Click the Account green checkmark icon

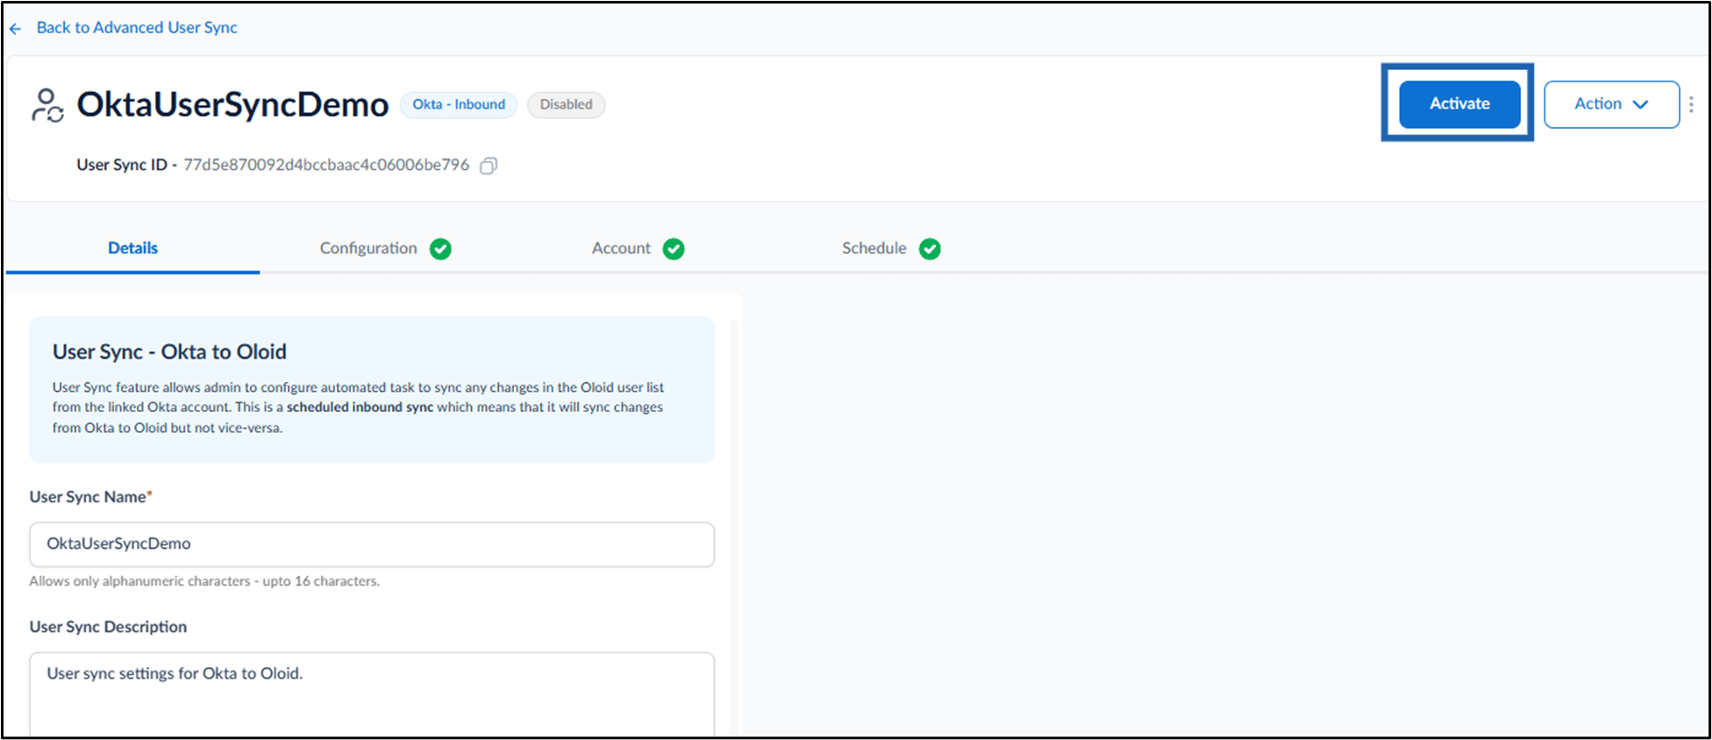[674, 249]
